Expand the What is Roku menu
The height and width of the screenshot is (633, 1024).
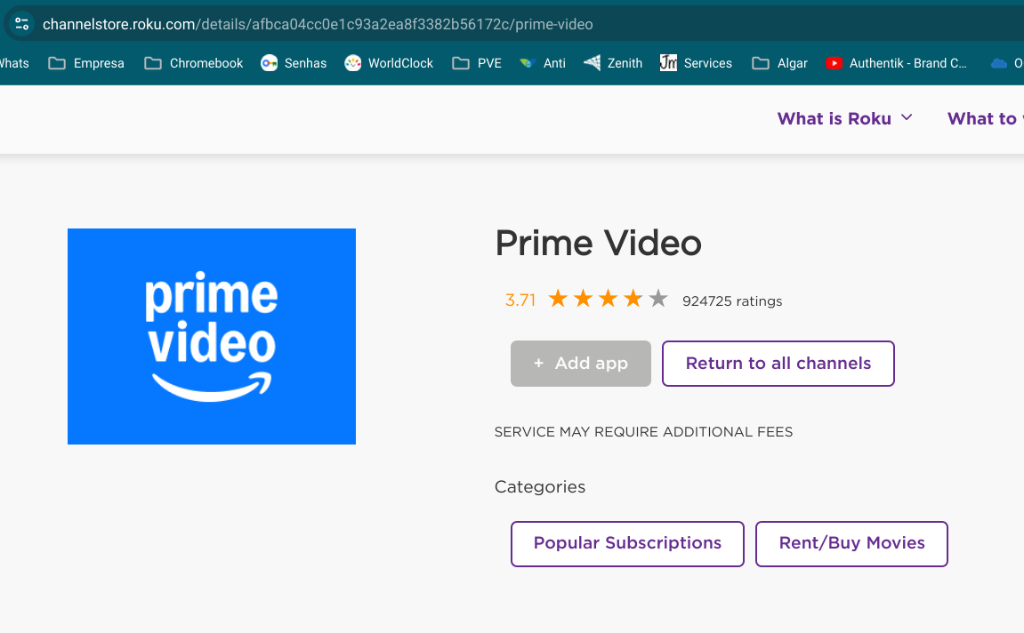(844, 119)
